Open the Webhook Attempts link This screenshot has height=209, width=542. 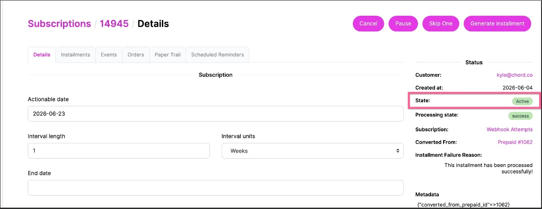[510, 129]
